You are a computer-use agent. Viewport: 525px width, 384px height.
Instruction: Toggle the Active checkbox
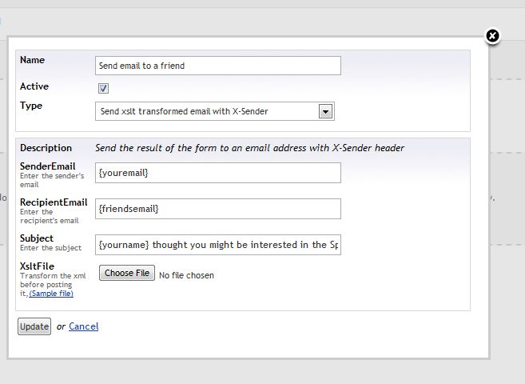coord(103,88)
